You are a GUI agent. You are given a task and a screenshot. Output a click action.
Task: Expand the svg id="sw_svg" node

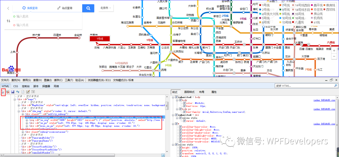tap(27, 120)
